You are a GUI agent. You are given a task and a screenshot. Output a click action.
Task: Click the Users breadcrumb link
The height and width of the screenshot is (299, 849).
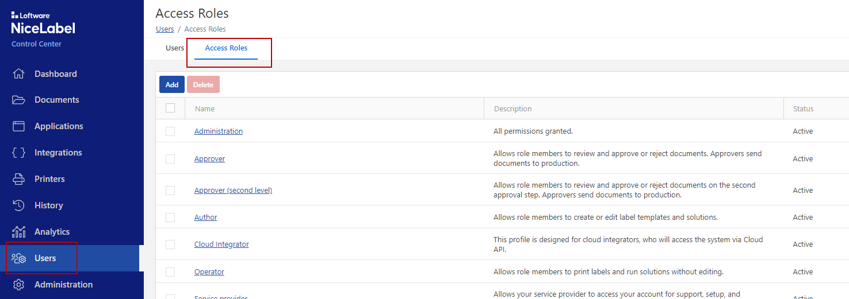(165, 29)
